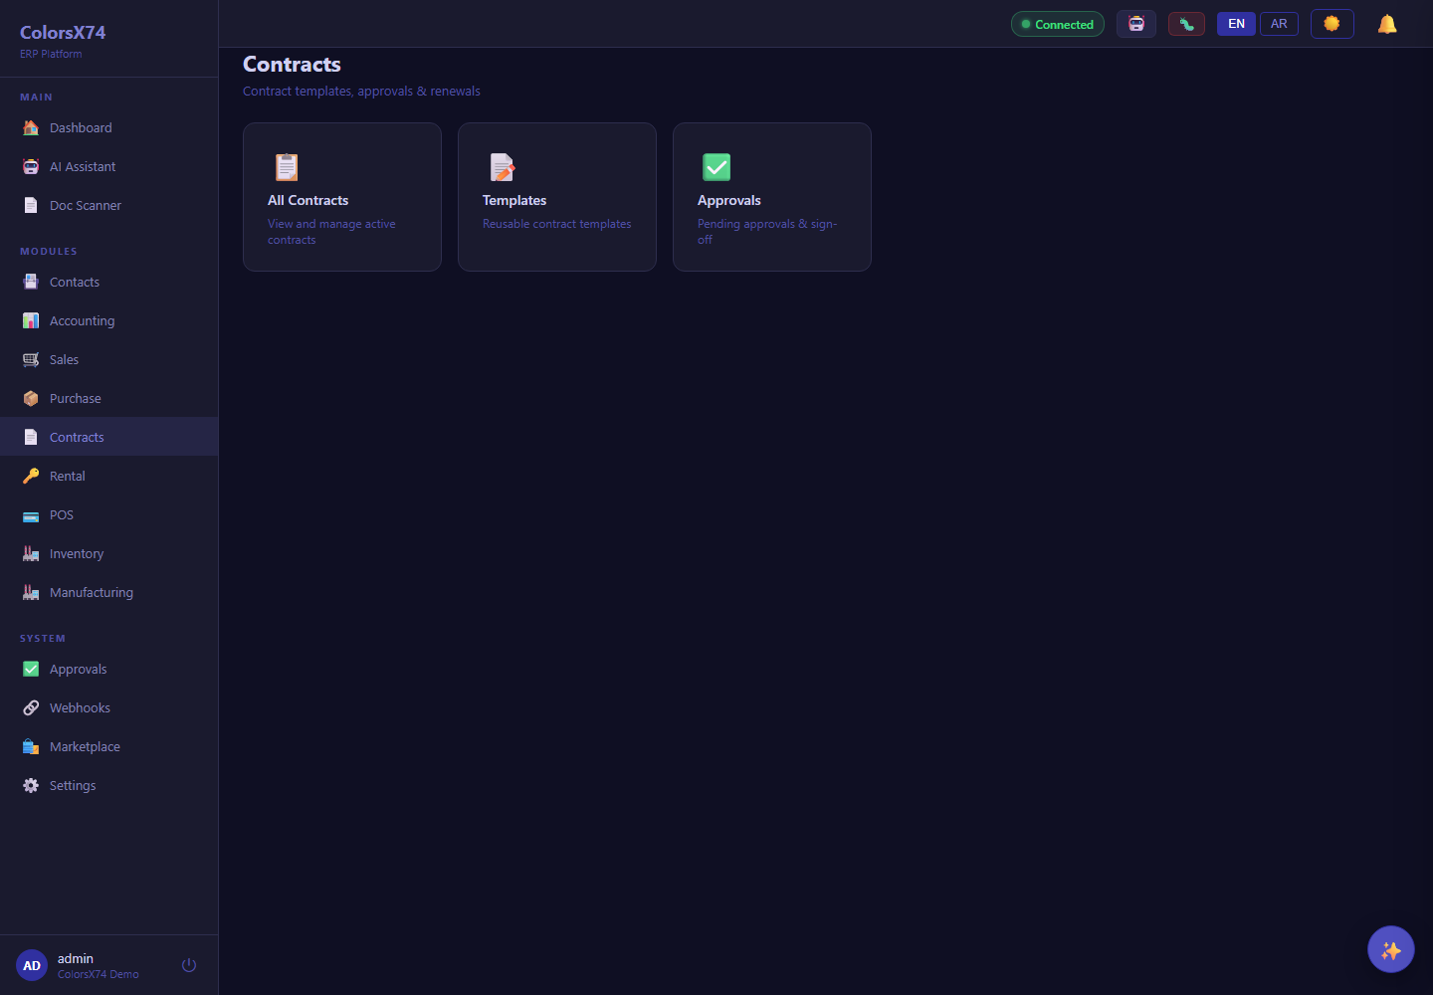The image size is (1433, 995).
Task: Click the green checkmark icon on Approvals card
Action: 716,167
